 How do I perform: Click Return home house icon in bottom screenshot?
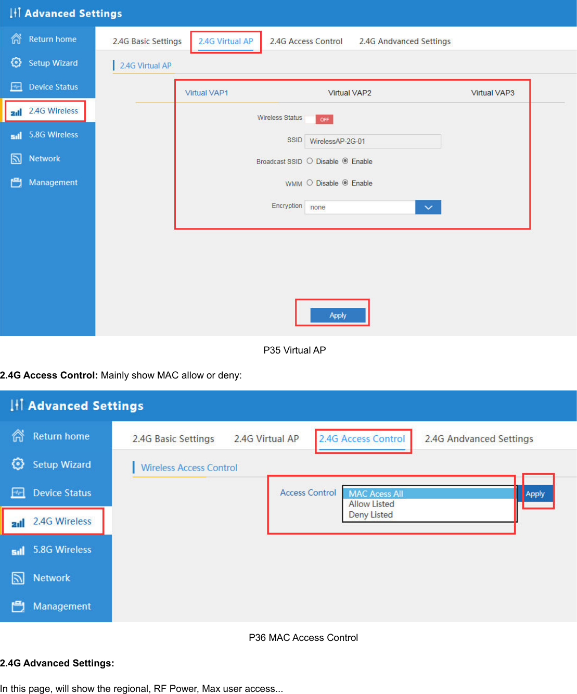[x=18, y=436]
